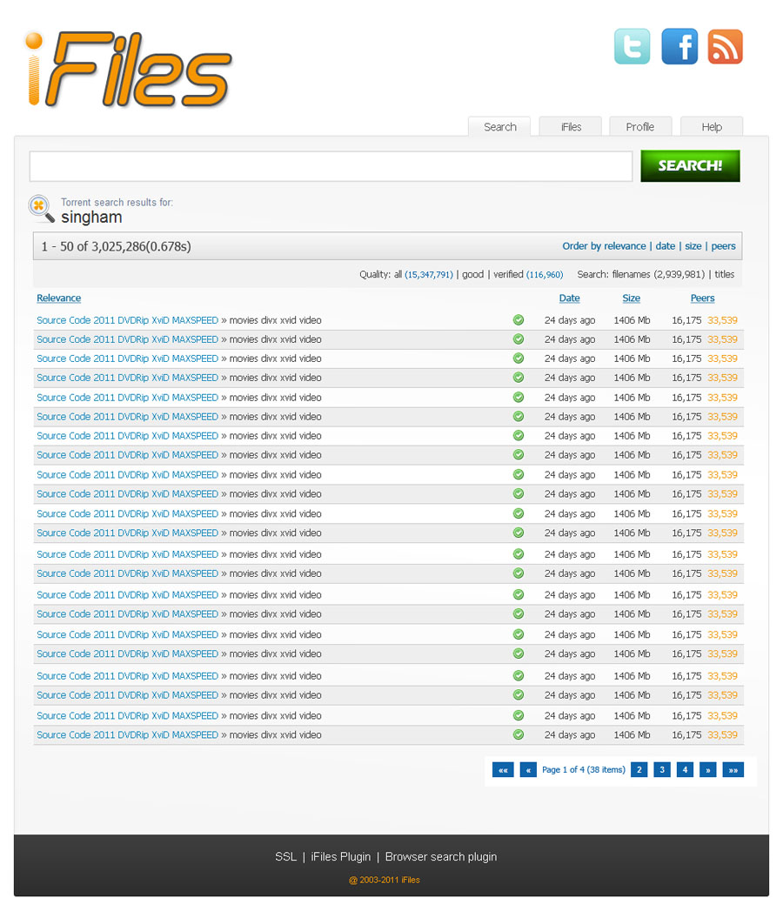This screenshot has width=783, height=918.
Task: Go to previous page (« button)
Action: 528,770
